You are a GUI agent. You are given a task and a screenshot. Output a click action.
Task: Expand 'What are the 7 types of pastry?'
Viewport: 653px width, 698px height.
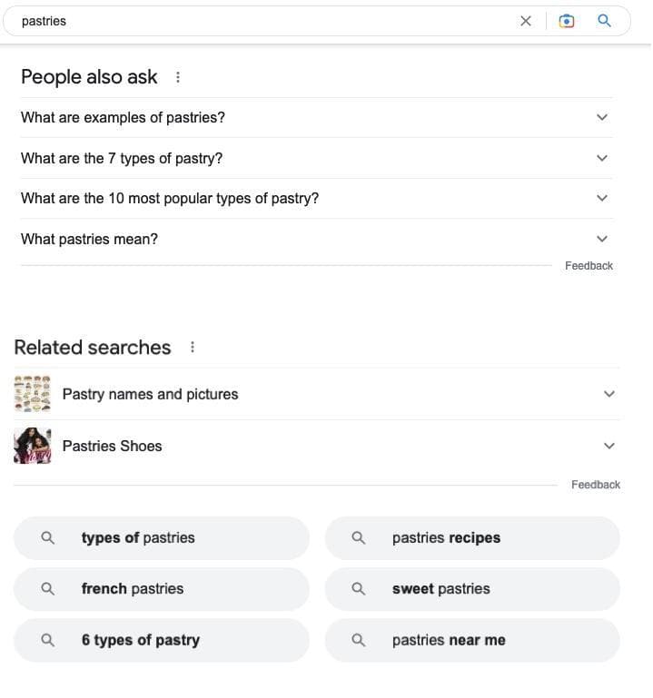[600, 158]
